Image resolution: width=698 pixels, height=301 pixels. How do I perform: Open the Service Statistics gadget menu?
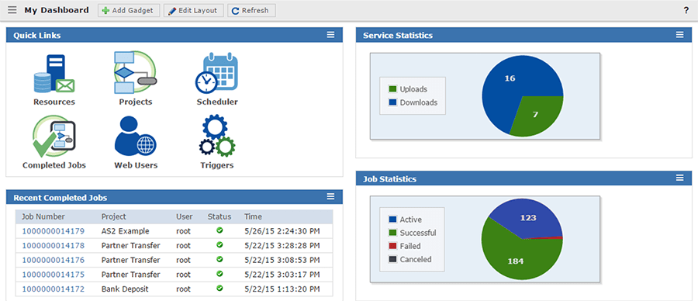(679, 35)
